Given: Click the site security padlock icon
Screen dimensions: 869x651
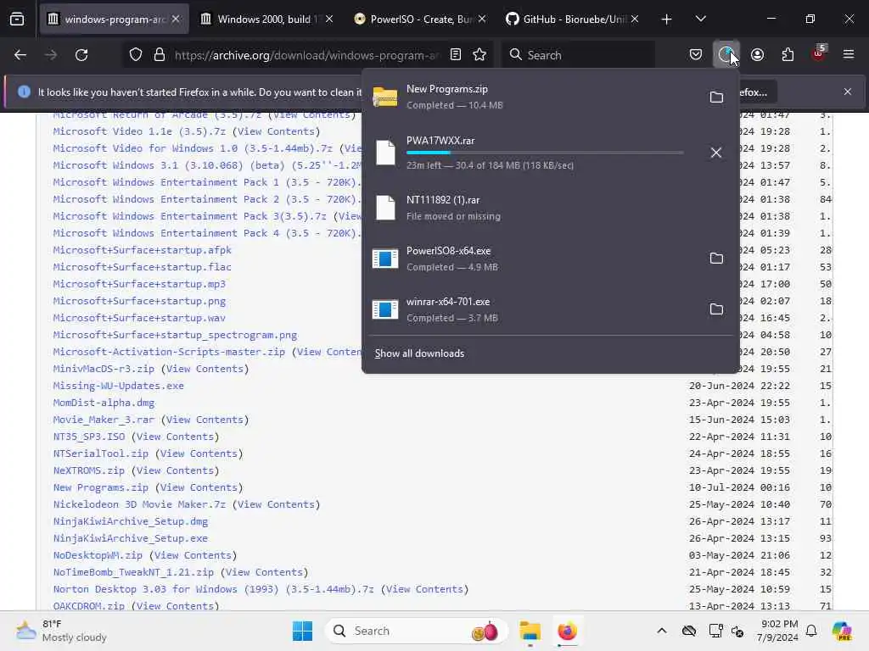Looking at the screenshot, I should pyautogui.click(x=160, y=55).
